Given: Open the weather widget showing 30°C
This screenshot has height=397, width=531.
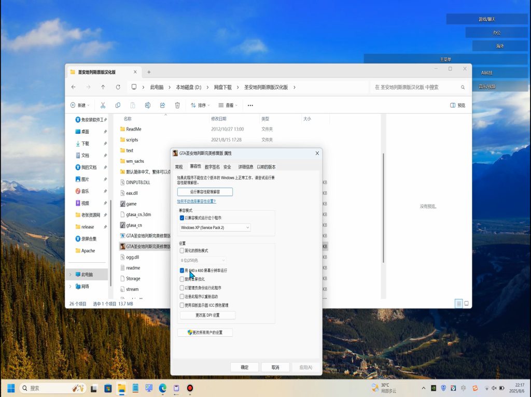Looking at the screenshot, I should click(x=384, y=388).
